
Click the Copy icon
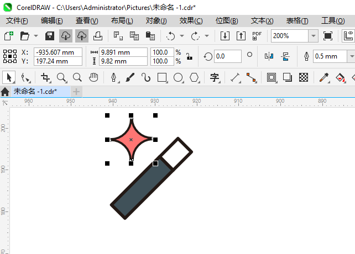pos(134,36)
